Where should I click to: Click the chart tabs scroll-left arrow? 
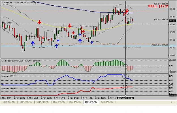pyautogui.click(x=172, y=102)
